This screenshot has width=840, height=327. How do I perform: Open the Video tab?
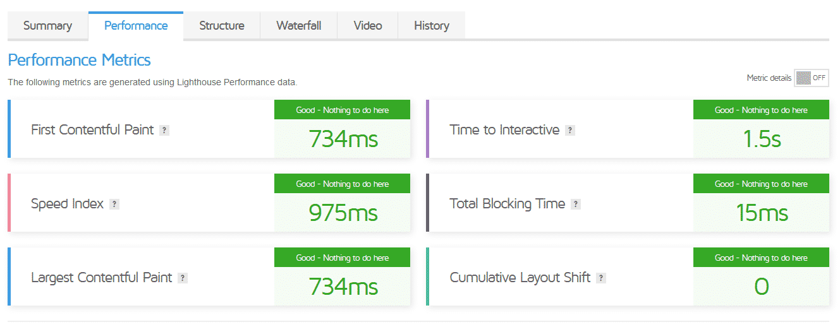click(368, 26)
